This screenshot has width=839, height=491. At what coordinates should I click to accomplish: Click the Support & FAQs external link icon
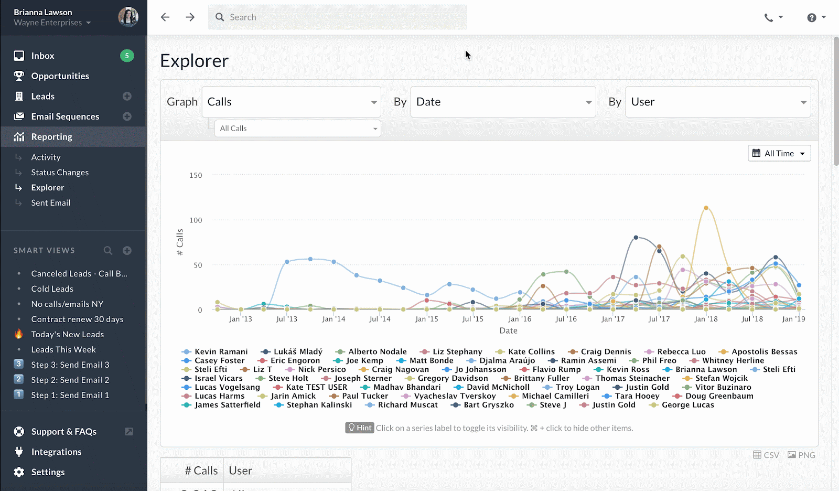click(x=128, y=431)
